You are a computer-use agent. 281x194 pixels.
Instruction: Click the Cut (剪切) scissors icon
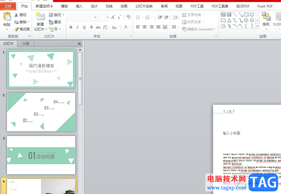point(16,15)
